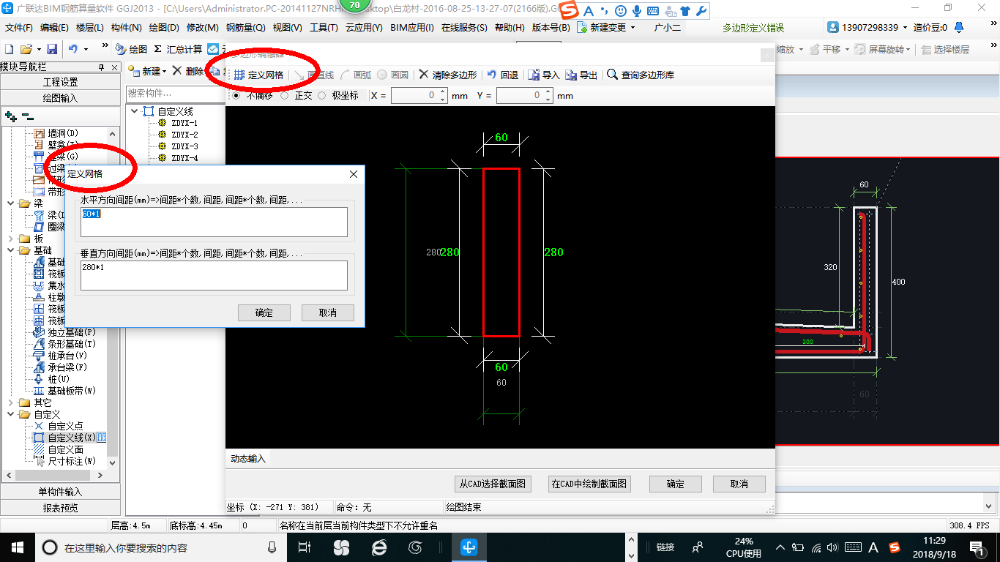Open 查询多边形库 magnifier tool
The width and height of the screenshot is (1000, 562).
[x=641, y=75]
